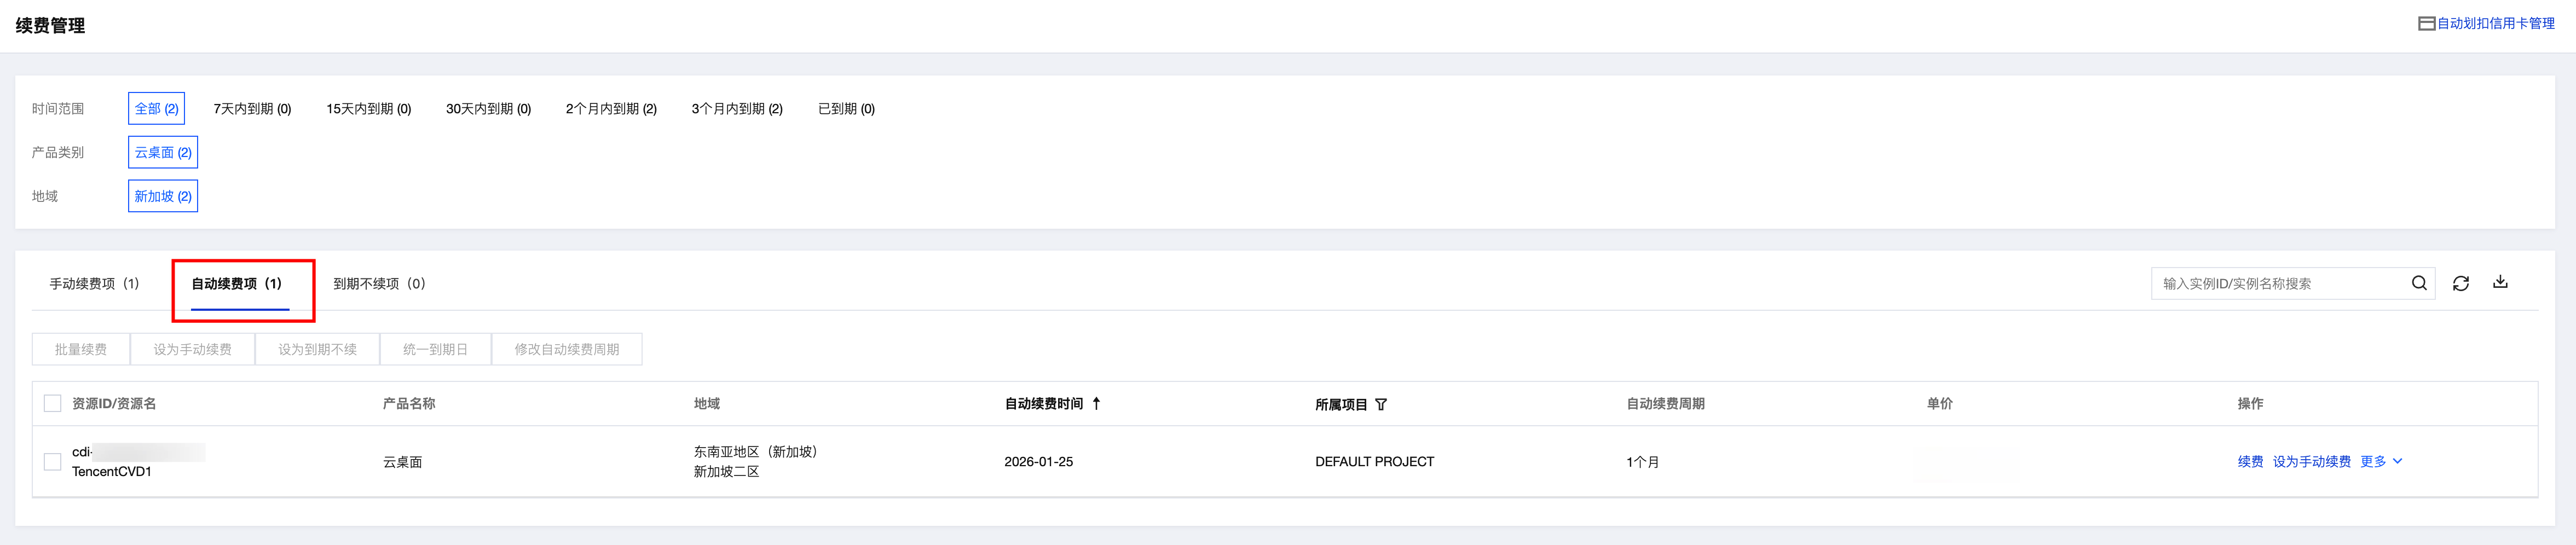
Task: Click the sort arrow beside 自动续费时间
Action: [1096, 404]
